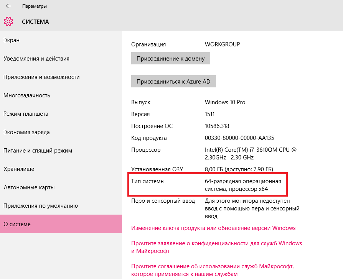Screen dimensions: 343x279
Task: Open link to change product key
Action: (x=213, y=228)
